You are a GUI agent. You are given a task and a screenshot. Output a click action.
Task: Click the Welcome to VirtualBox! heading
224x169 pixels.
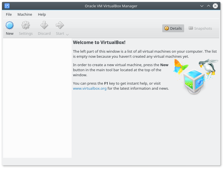99,42
